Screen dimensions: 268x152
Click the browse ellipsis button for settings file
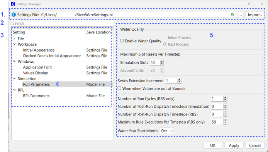pyautogui.click(x=241, y=15)
